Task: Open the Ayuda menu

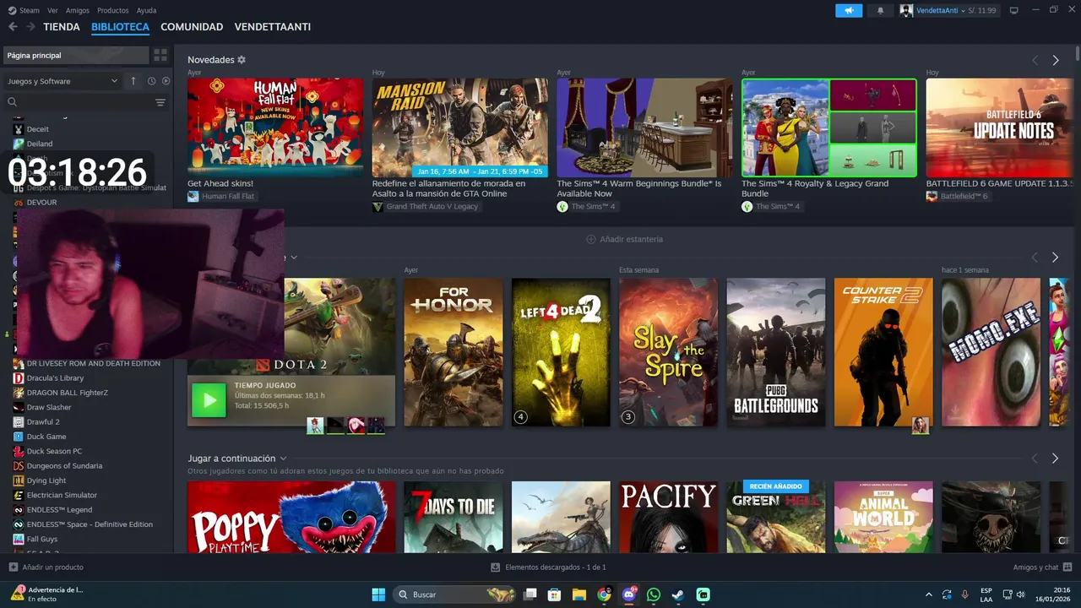Action: coord(146,10)
